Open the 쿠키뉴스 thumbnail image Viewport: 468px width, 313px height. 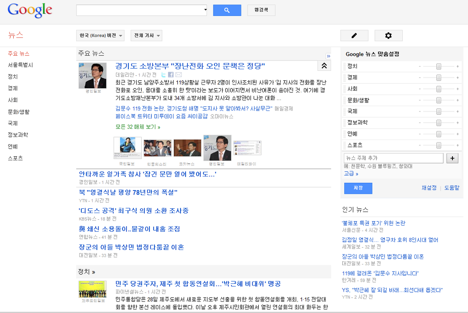pos(187,148)
